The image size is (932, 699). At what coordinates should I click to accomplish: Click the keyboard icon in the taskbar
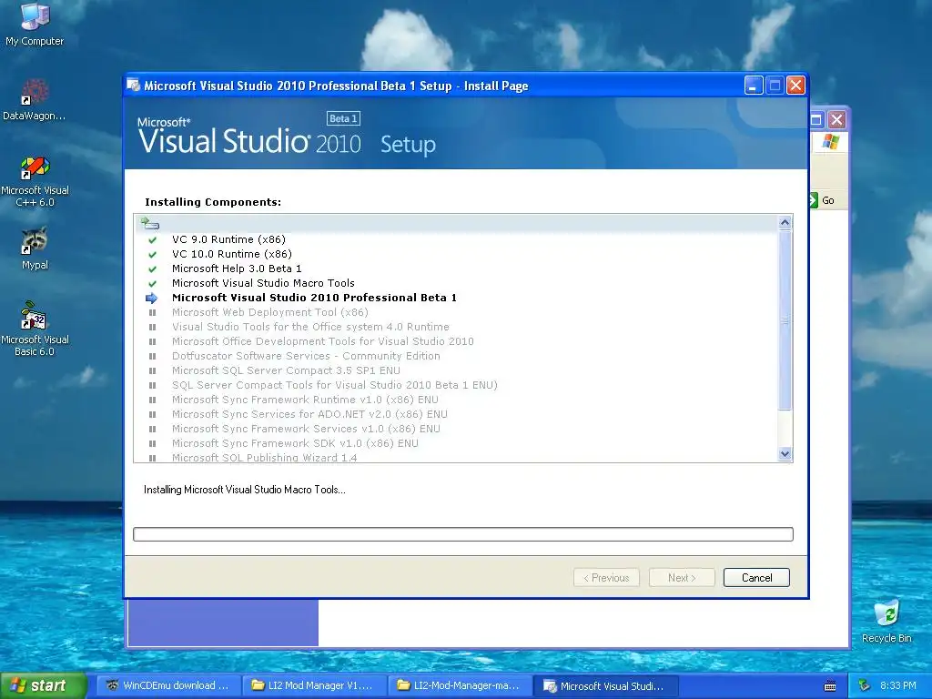tap(830, 686)
